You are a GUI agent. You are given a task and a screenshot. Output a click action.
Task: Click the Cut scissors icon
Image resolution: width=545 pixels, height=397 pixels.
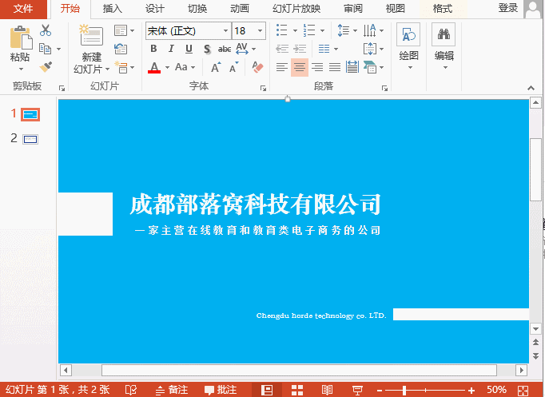point(46,30)
